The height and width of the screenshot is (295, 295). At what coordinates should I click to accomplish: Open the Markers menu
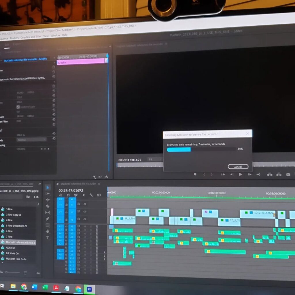pos(14,38)
